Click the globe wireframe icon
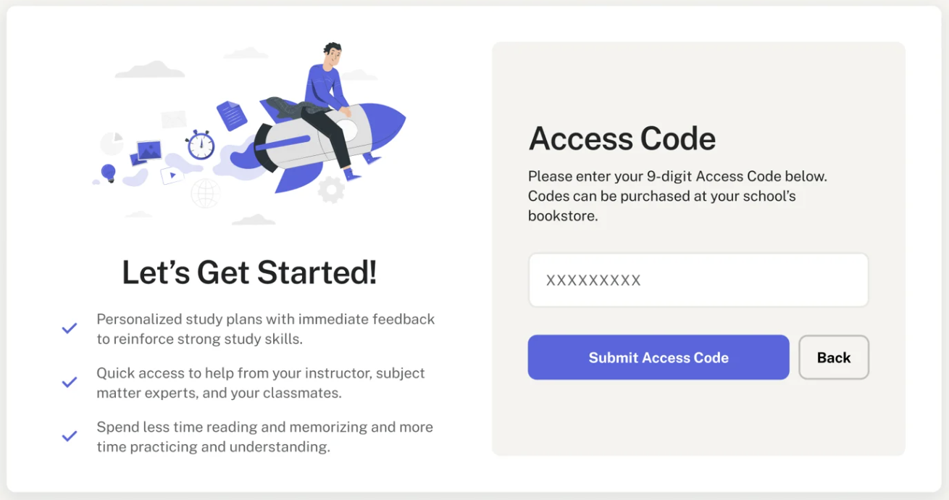Image resolution: width=949 pixels, height=500 pixels. [x=204, y=192]
